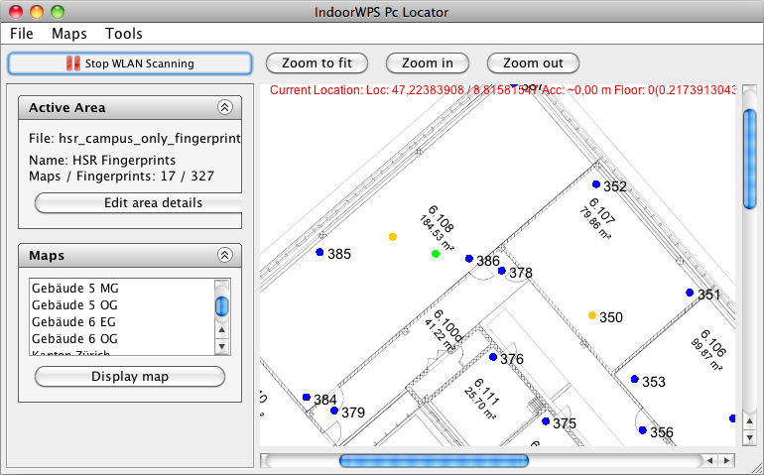Click fingerprint point 376 on map
The image size is (764, 475).
click(x=493, y=357)
